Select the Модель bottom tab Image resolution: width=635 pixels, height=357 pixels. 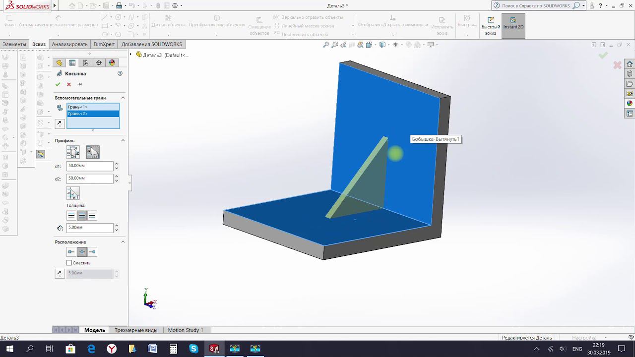click(x=95, y=330)
